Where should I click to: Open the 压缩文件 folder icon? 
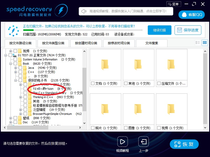pyautogui.click(x=171, y=64)
